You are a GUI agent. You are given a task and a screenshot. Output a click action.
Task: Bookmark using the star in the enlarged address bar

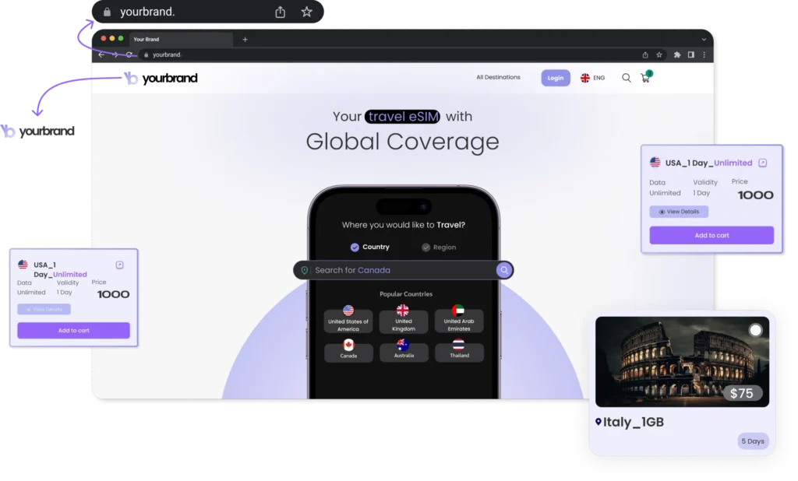(x=306, y=12)
